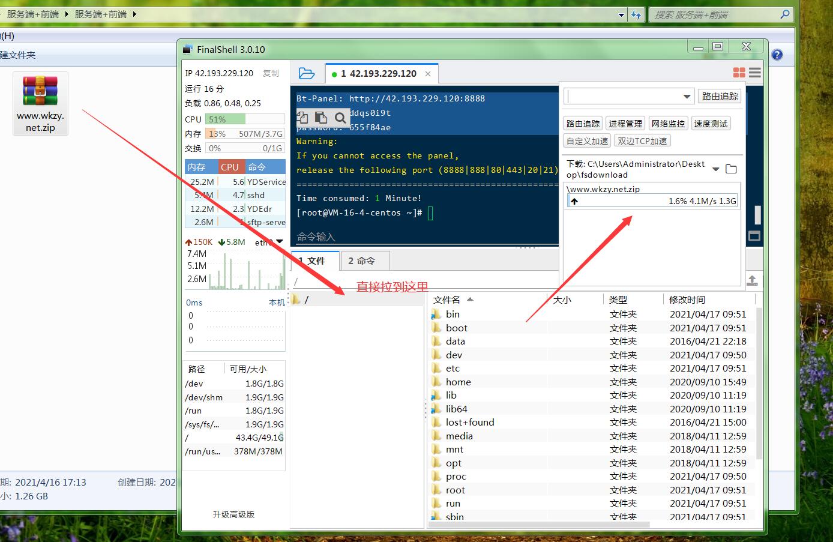Click the '速度测试' button
833x542 pixels.
[x=711, y=124]
